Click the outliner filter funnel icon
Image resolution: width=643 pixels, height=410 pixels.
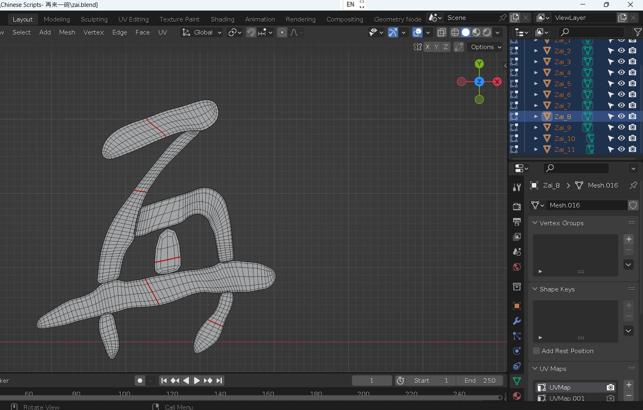[638, 32]
